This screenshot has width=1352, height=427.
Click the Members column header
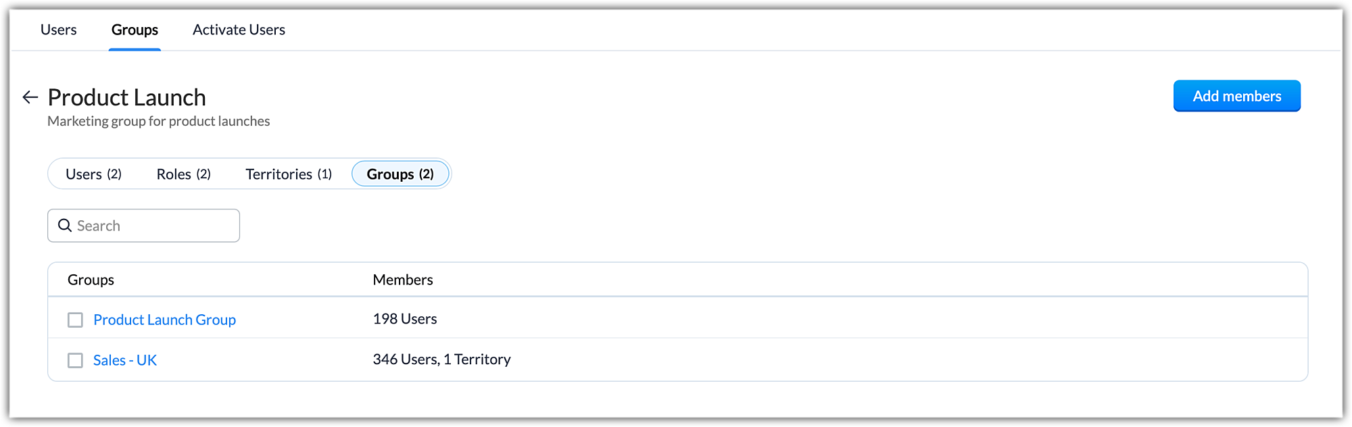click(403, 280)
